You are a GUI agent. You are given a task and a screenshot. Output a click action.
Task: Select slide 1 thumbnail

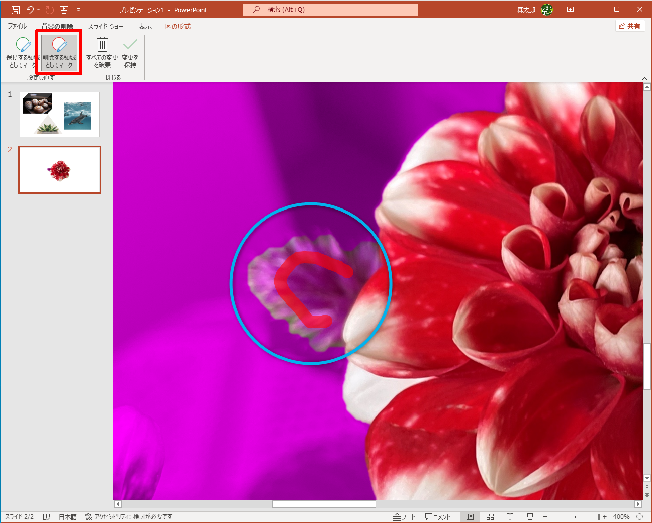tap(59, 115)
